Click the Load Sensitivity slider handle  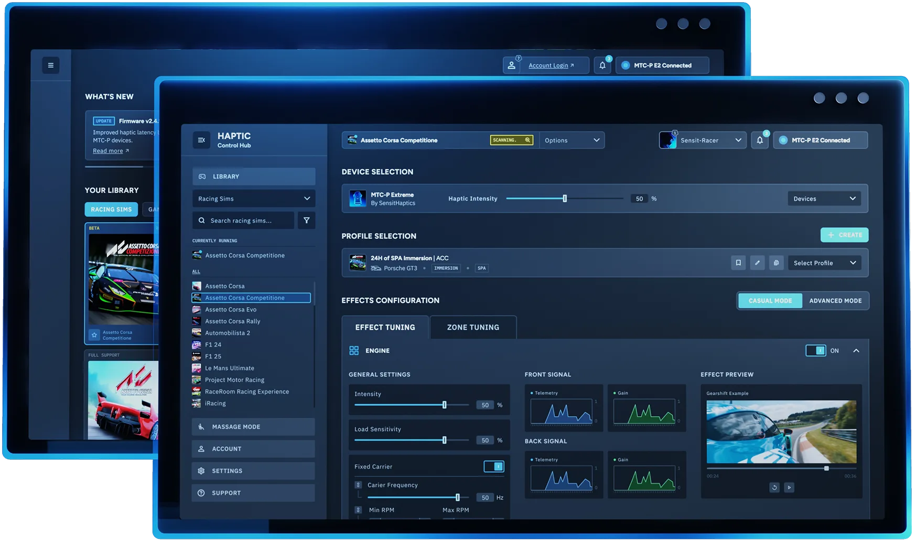coord(445,440)
